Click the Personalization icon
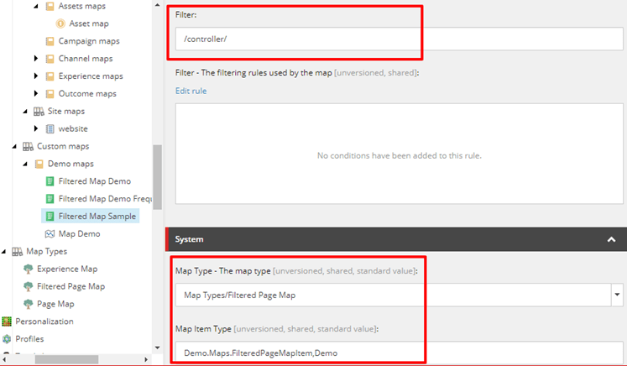This screenshot has width=627, height=366. (x=7, y=322)
